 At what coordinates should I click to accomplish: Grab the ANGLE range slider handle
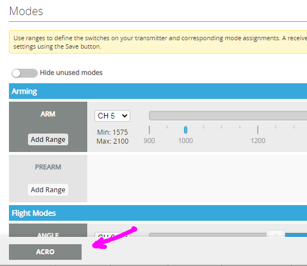click(276, 234)
